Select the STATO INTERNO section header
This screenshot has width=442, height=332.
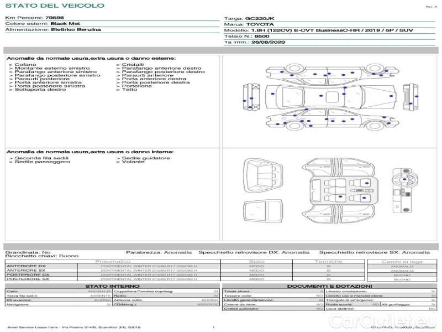tap(112, 286)
